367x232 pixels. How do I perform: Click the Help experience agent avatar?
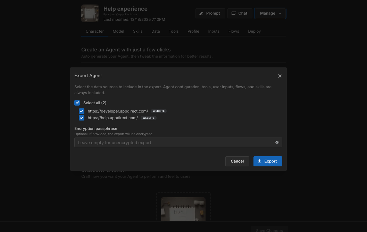click(90, 14)
